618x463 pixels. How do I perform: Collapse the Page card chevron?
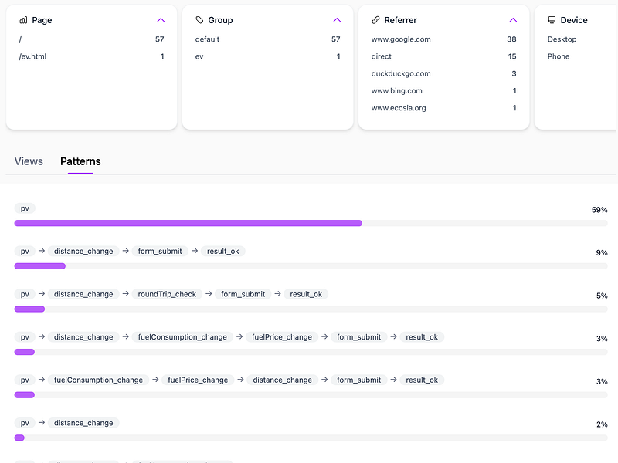[x=161, y=20]
